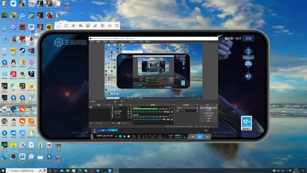Undock the Sources panel via its float icon
This screenshot has width=307, height=173.
(x=130, y=105)
